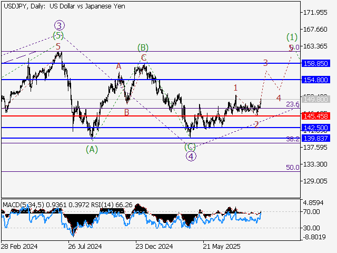Click the green (B) wave label
The image size is (337, 253).
click(x=142, y=47)
